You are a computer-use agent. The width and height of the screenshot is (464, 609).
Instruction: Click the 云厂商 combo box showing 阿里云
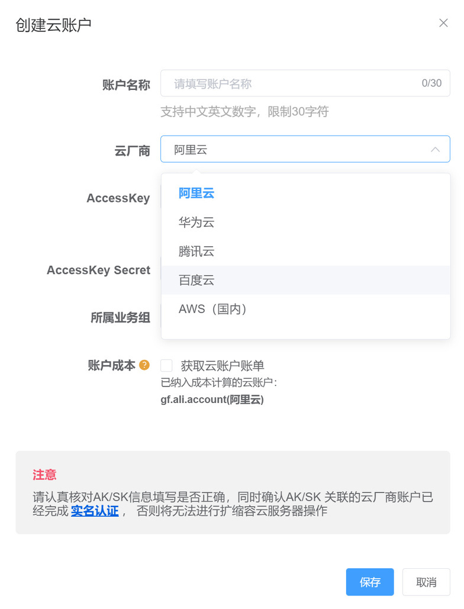coord(305,149)
